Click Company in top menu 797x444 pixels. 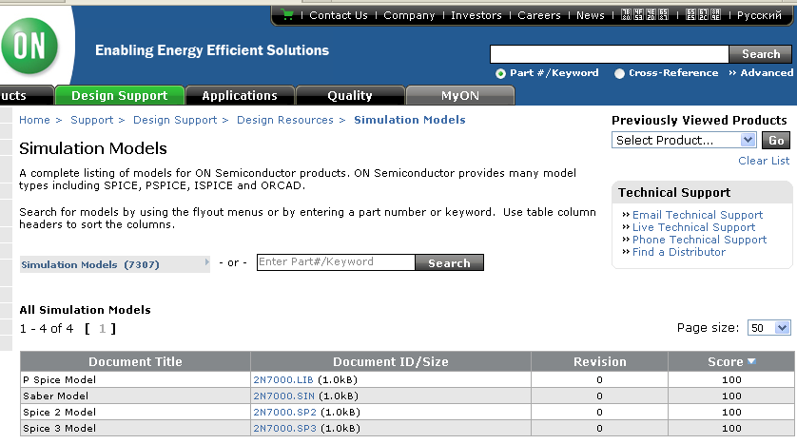(x=409, y=15)
